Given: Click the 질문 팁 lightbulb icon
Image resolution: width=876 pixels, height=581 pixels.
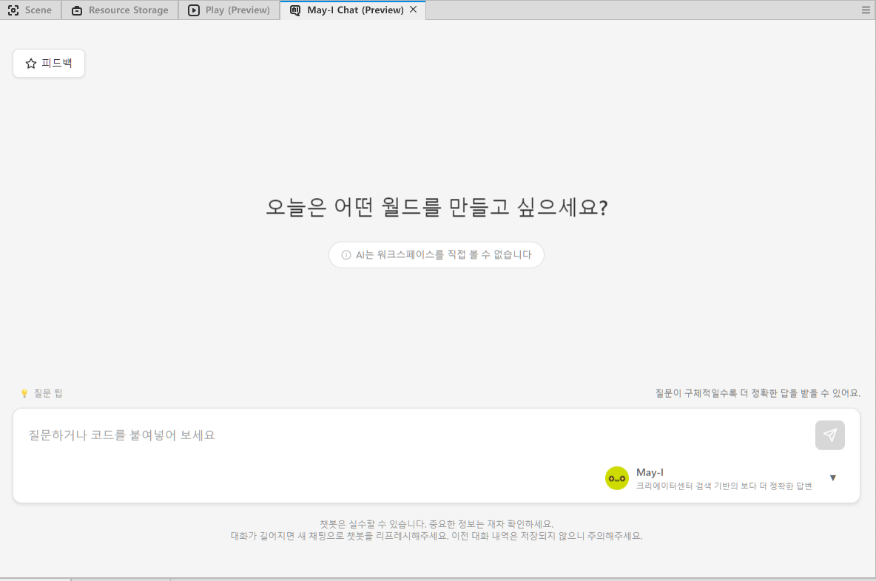Looking at the screenshot, I should [x=24, y=393].
